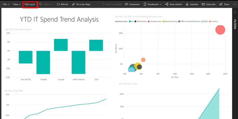
Task: Open the Explore dropdown
Action: 46,4
